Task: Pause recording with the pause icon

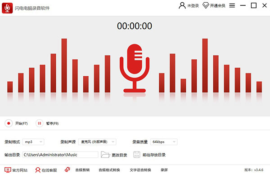Action: (40, 123)
